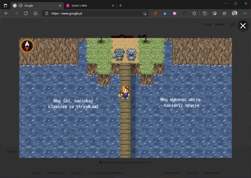Open Grafika image search link

(219, 24)
